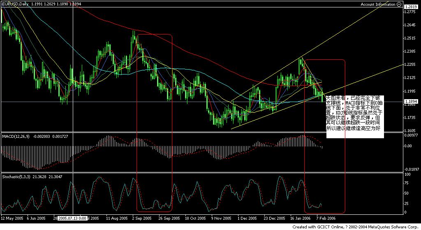Click the 6 Jun 2005 date label
The image size is (421, 230).
[x=36, y=218]
